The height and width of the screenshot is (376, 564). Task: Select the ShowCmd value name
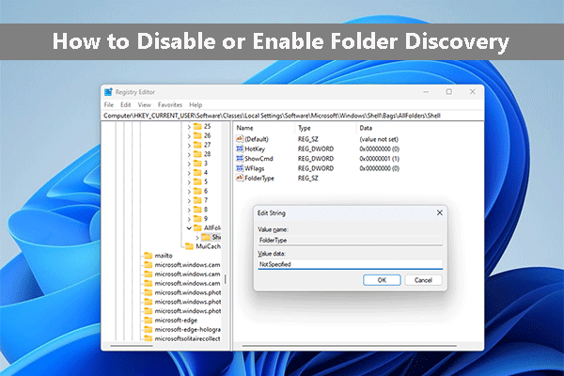[259, 159]
